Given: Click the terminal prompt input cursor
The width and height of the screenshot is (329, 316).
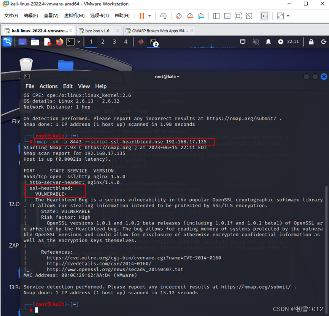Looking at the screenshot, I should coord(37,310).
